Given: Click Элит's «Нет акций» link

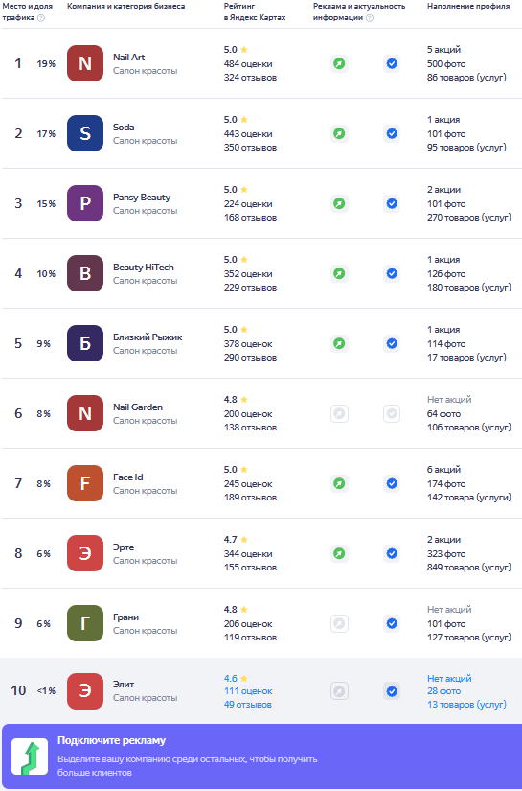Looking at the screenshot, I should 449,679.
